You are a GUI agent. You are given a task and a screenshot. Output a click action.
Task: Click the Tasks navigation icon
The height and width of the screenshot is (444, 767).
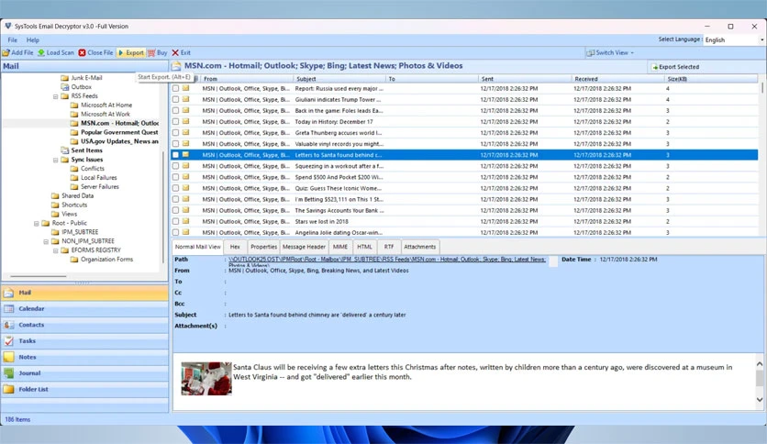(9, 341)
